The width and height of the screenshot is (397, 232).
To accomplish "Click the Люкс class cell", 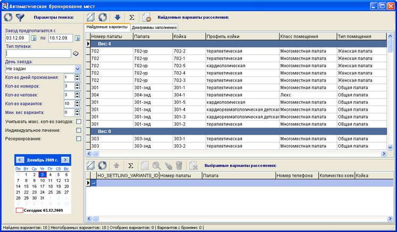I will click(308, 95).
